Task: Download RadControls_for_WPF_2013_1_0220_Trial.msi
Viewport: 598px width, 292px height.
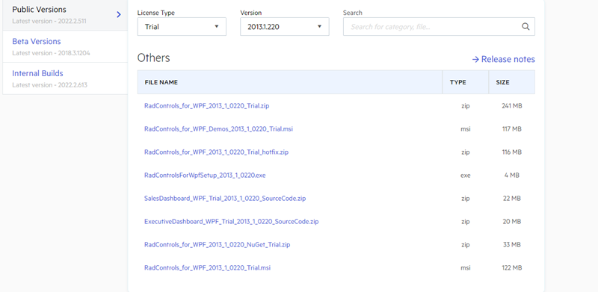Action: (208, 268)
